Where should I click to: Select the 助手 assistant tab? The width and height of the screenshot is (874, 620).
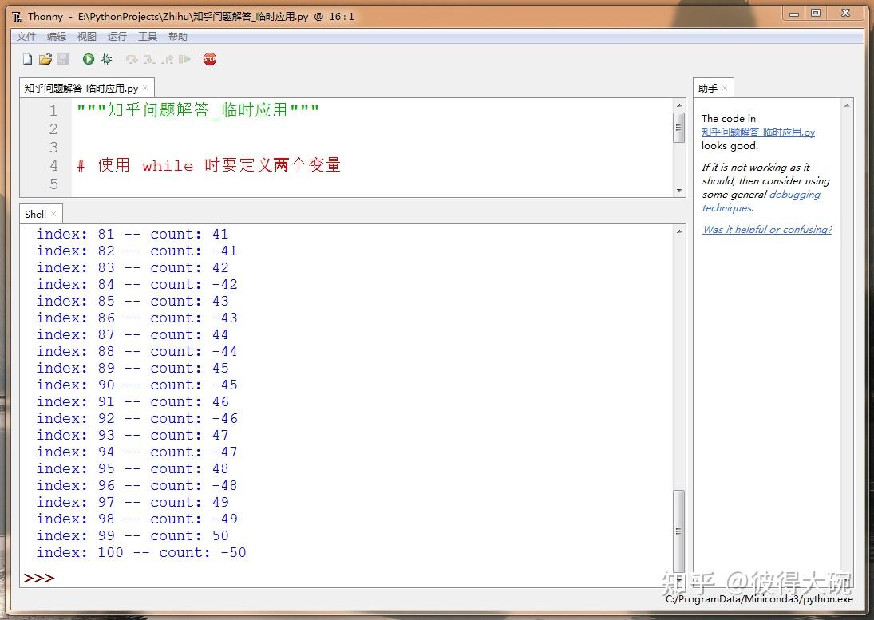(707, 88)
